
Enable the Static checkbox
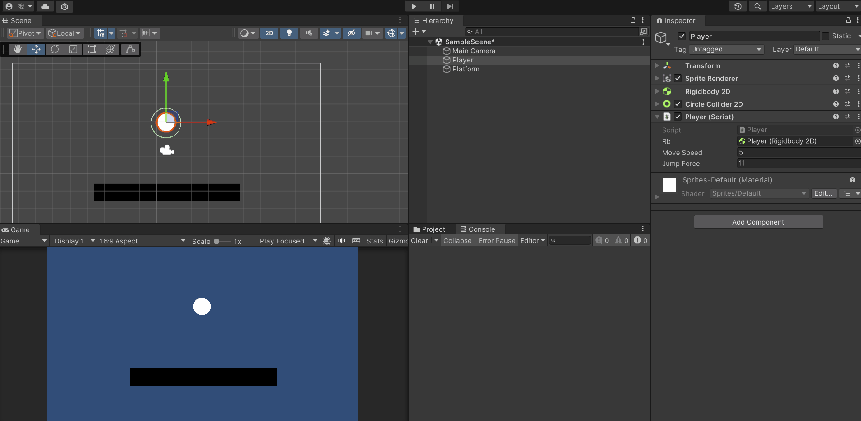[825, 36]
